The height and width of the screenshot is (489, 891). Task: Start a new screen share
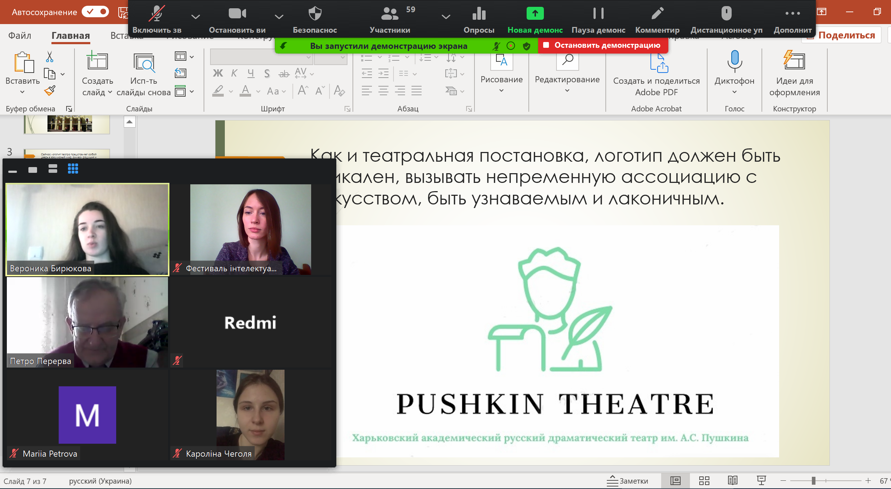[x=535, y=19]
